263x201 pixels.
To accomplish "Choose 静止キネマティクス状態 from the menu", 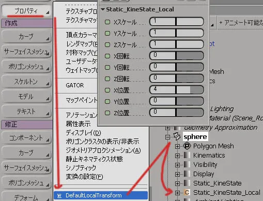I will tap(94, 159).
